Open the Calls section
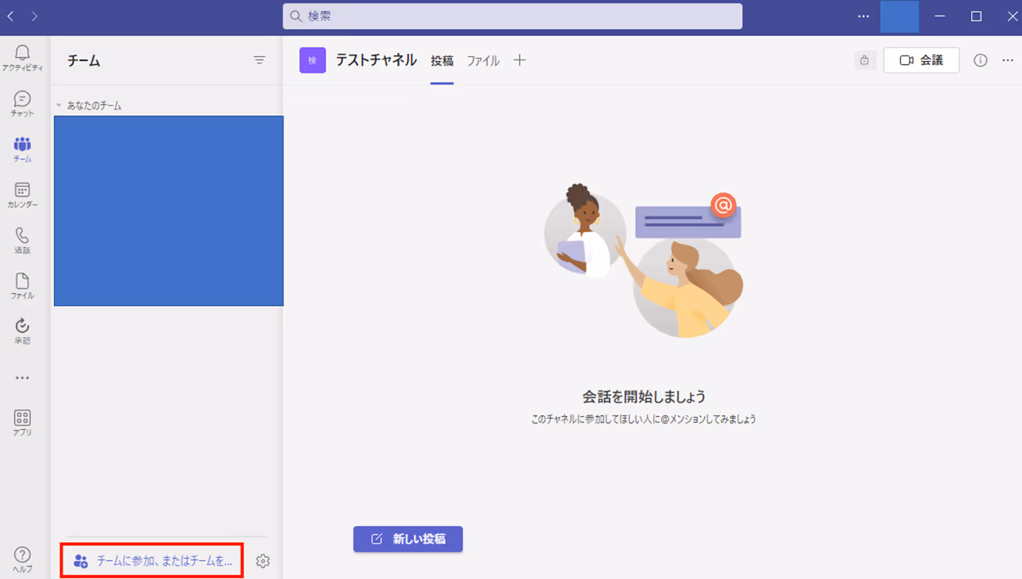The image size is (1022, 579). (x=22, y=241)
